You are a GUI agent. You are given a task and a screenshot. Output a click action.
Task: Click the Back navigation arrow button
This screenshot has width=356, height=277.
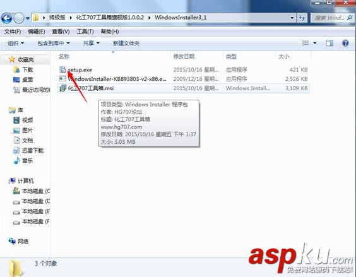pyautogui.click(x=6, y=18)
